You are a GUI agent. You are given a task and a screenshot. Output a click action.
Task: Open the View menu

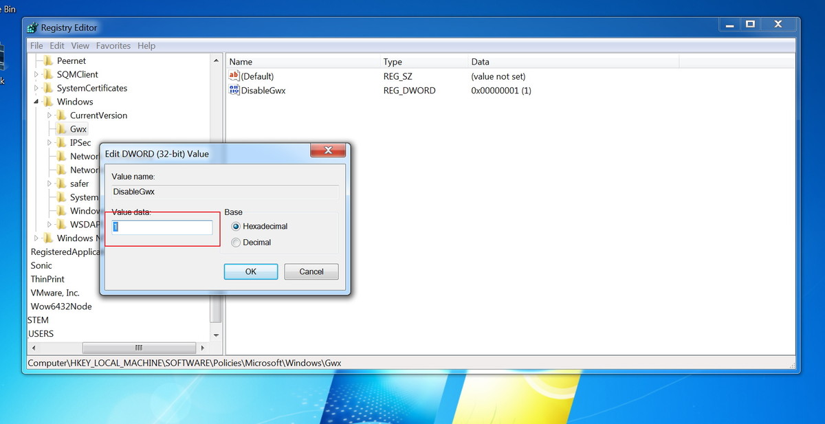(80, 45)
